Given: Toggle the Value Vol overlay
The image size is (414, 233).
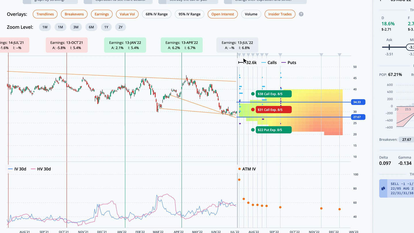Looking at the screenshot, I should 127,14.
